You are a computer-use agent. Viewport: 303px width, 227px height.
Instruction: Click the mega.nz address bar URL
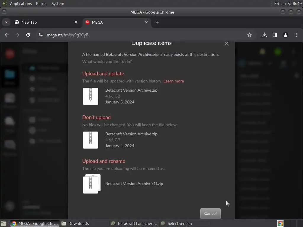68,35
